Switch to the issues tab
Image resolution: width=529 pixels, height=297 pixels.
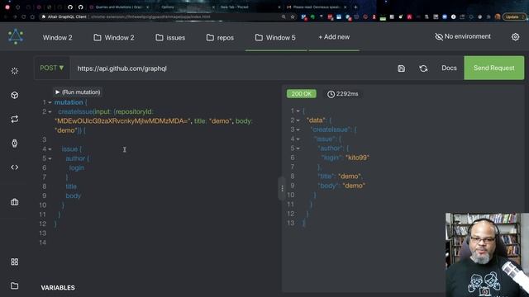170,38
